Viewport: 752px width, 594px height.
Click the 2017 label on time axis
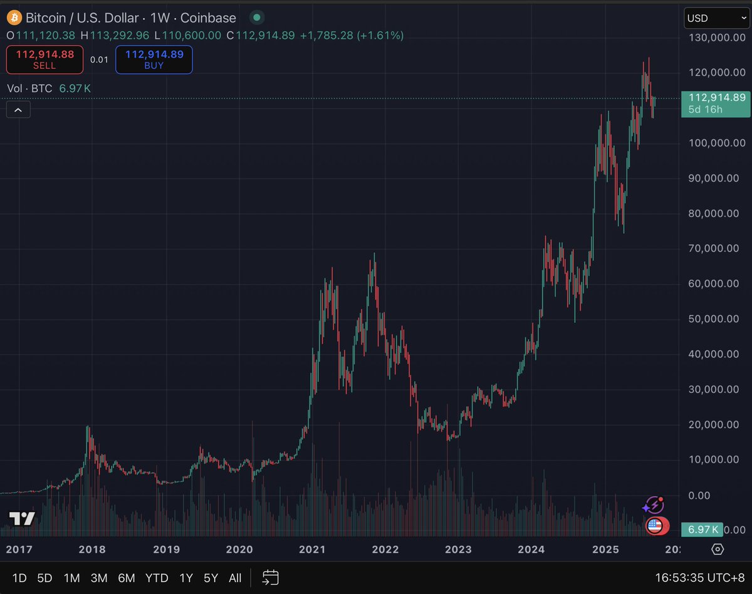click(x=19, y=550)
